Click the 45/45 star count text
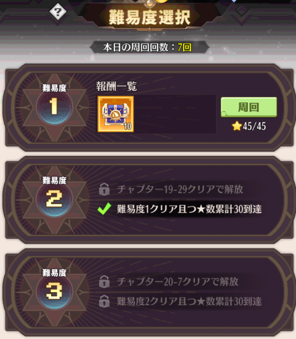 (x=254, y=126)
